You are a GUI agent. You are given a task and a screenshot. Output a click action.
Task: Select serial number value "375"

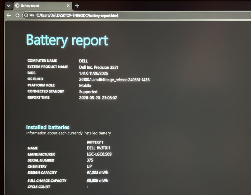90,160
